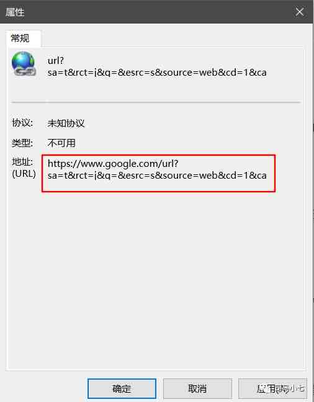Click the https://www.google.com/url? address line
314x402 pixels.
pos(113,164)
